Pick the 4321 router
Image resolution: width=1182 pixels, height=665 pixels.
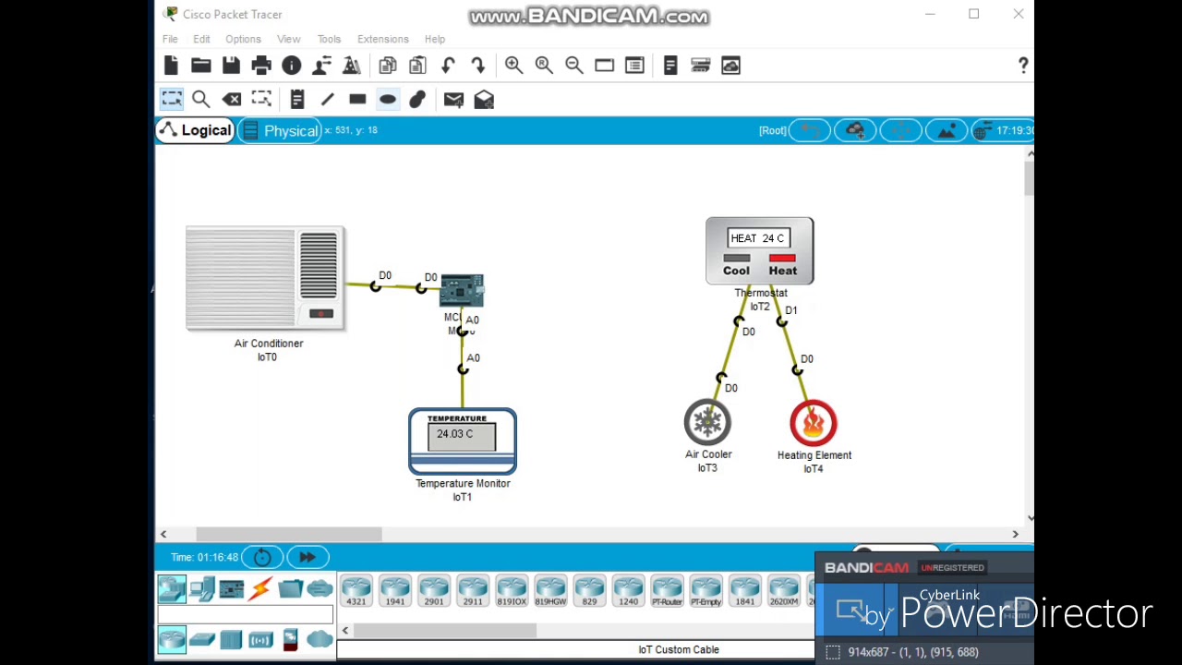(x=356, y=590)
